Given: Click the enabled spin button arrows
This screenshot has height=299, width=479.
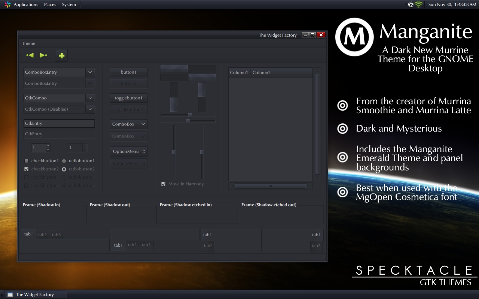Looking at the screenshot, I should point(48,148).
